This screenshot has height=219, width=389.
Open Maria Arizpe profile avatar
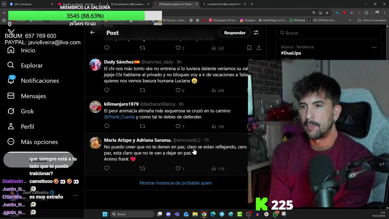pos(95,143)
